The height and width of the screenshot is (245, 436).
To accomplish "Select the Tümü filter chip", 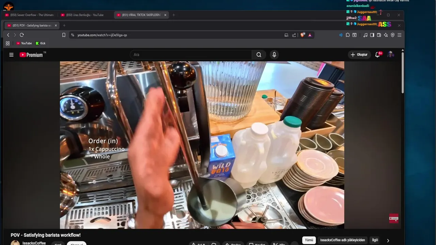I will click(309, 240).
